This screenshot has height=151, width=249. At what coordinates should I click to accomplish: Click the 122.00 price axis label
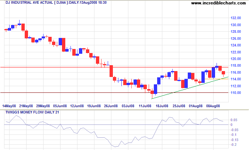coord(236,52)
